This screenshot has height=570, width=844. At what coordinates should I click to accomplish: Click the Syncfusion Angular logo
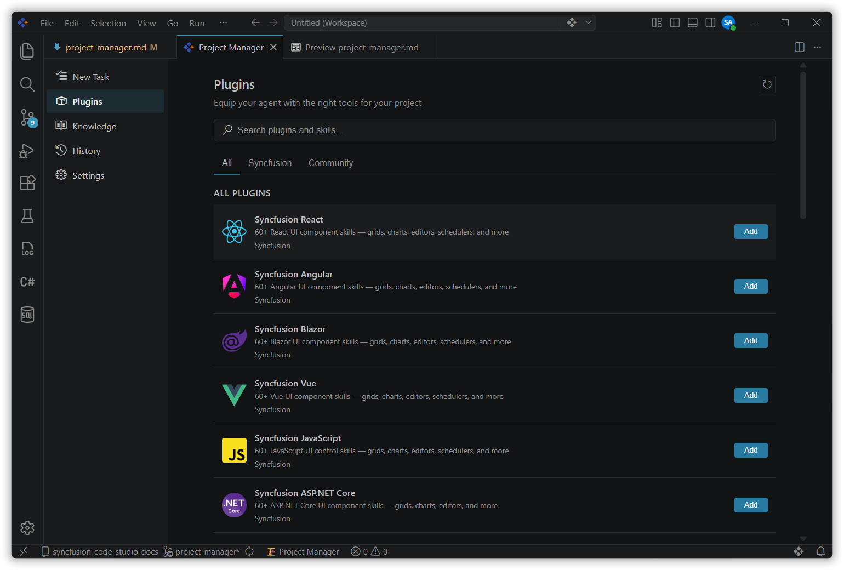234,286
